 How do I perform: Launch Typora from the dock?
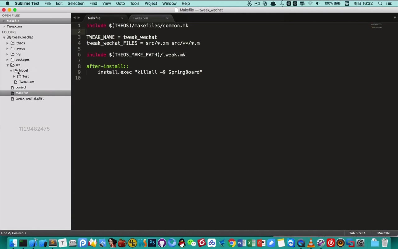(x=62, y=243)
